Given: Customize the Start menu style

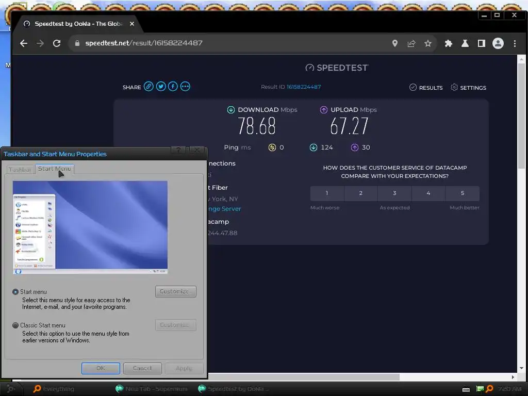Looking at the screenshot, I should (175, 292).
